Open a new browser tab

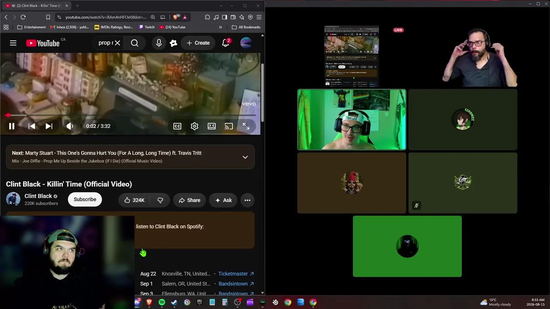77,6
